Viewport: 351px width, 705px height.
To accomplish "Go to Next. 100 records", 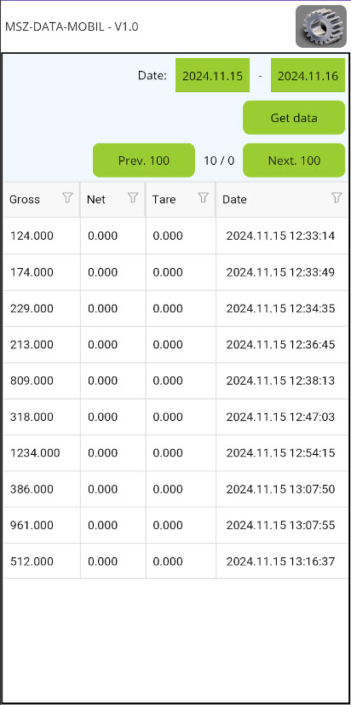I will pos(294,160).
